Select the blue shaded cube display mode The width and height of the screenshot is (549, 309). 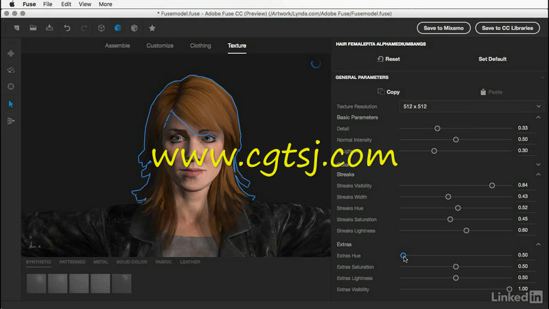(117, 28)
